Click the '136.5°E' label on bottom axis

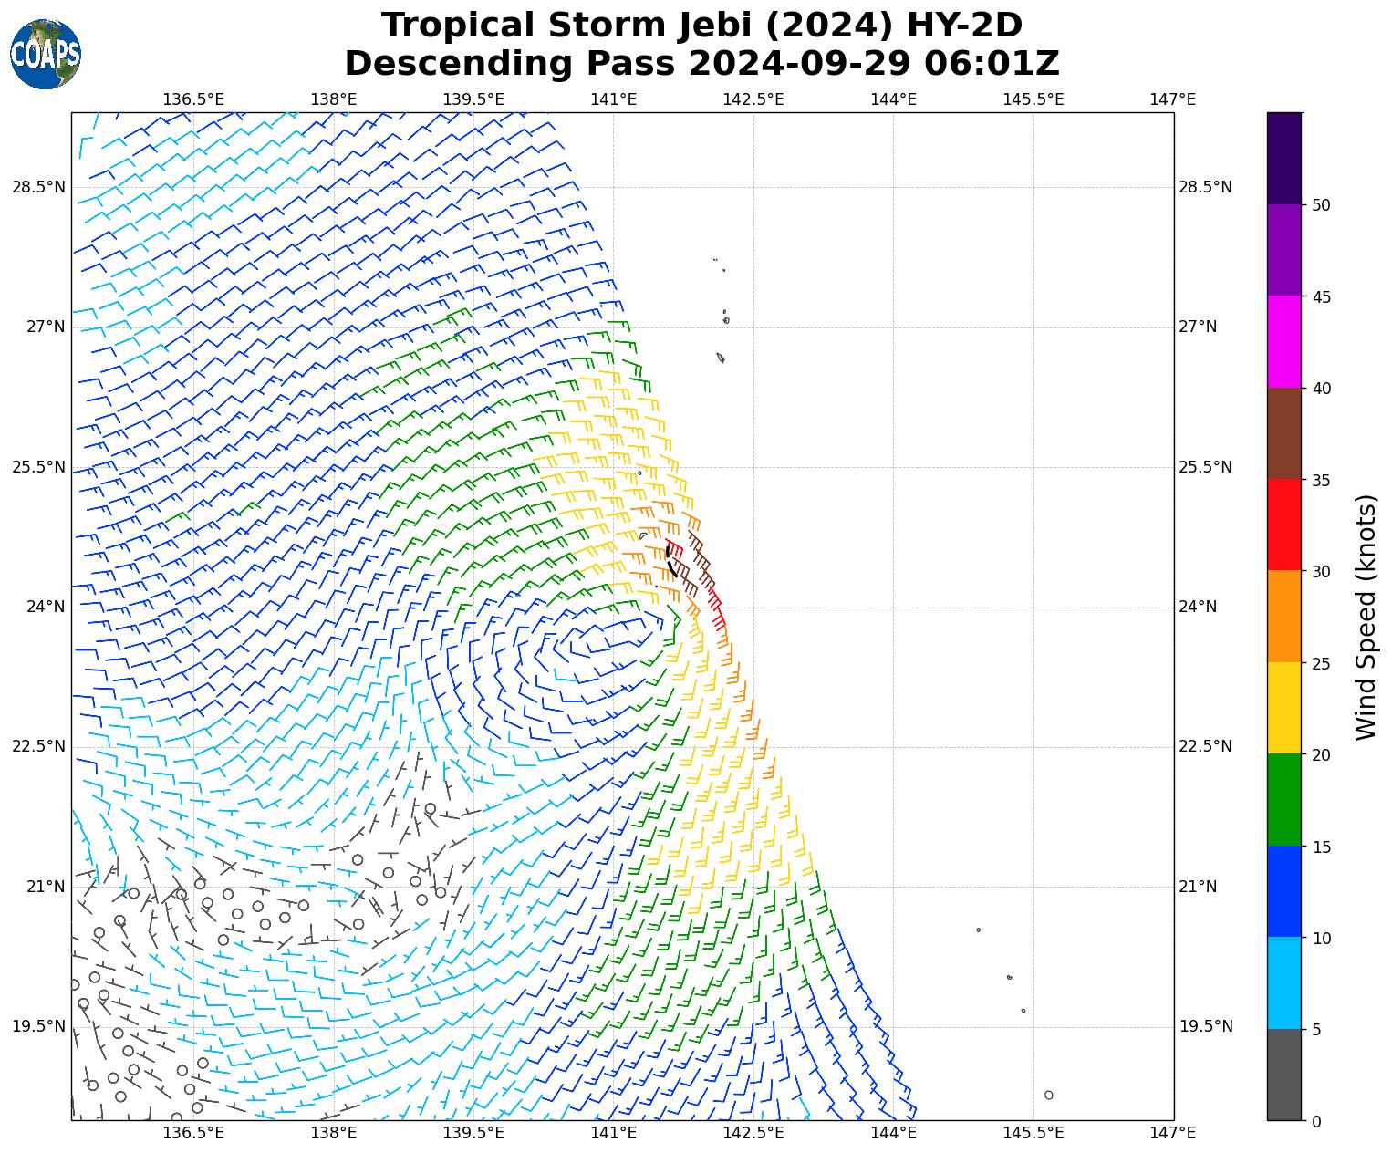193,1133
